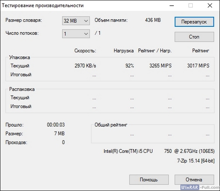This screenshot has width=220, height=191.
Task: Click the 92% load value
Action: (x=129, y=66)
